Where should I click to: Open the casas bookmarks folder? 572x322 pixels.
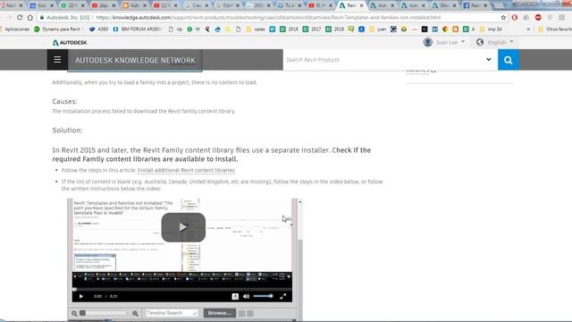[256, 29]
